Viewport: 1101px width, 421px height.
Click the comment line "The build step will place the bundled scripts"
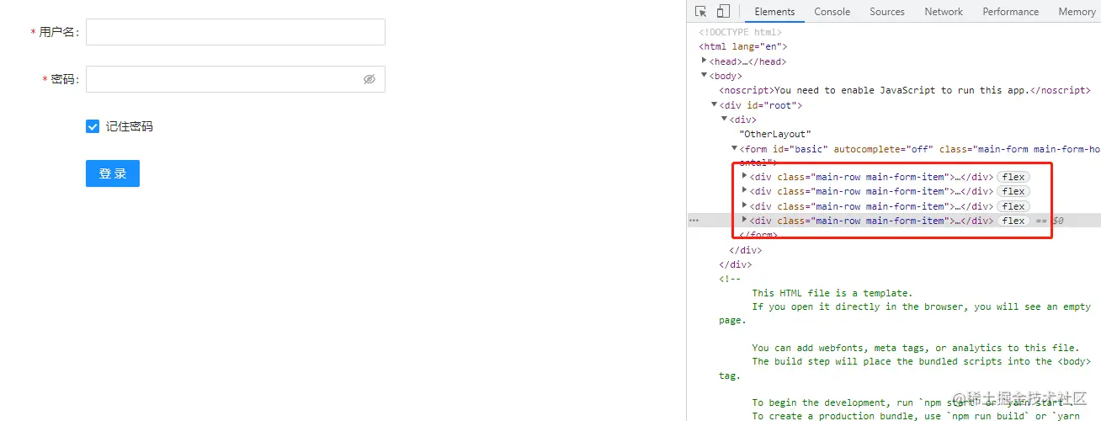tap(921, 361)
